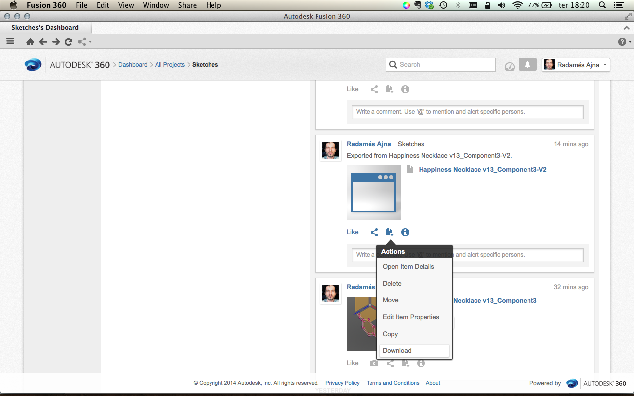Open the toolbar share dropdown
Screen dimensions: 634x396
(x=84, y=42)
